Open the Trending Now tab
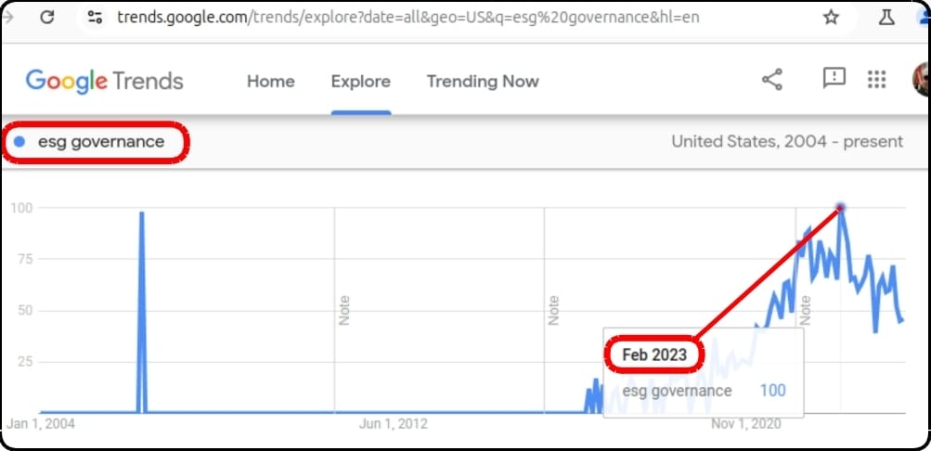The height and width of the screenshot is (451, 931). pyautogui.click(x=483, y=82)
